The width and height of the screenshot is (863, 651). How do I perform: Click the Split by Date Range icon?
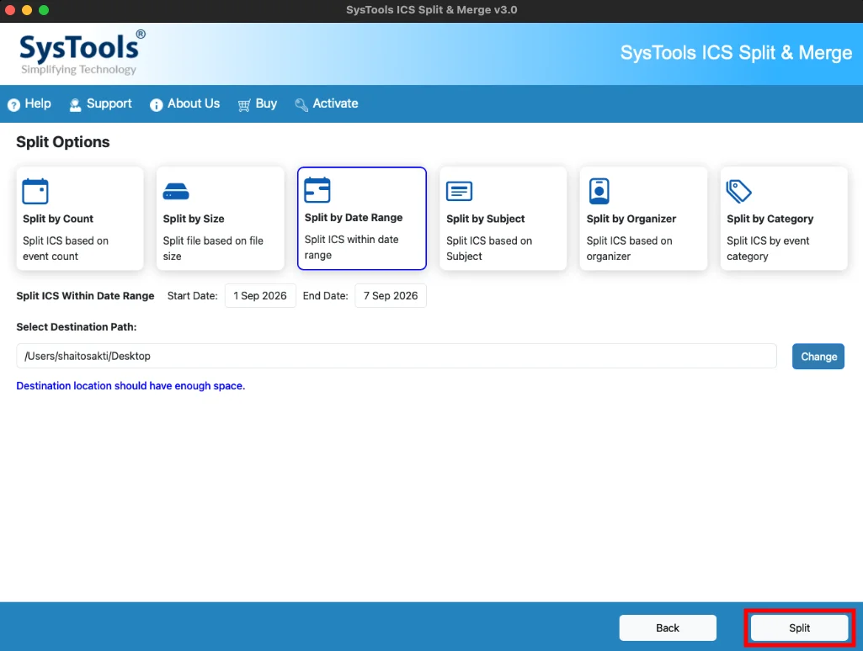point(317,190)
